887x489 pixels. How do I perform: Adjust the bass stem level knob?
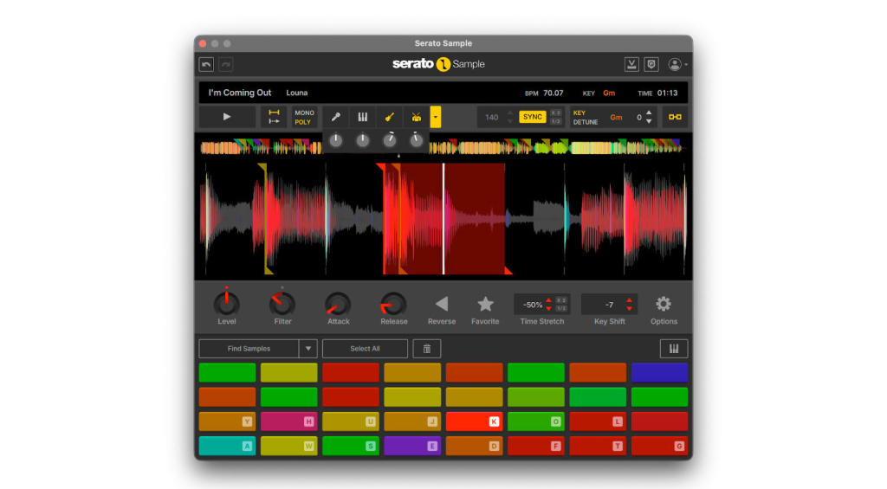point(389,140)
